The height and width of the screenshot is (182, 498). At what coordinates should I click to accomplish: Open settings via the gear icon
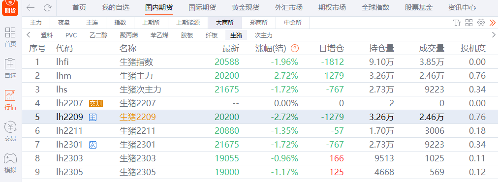pyautogui.click(x=481, y=23)
